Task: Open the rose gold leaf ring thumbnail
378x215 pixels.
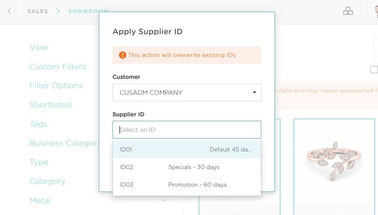Action: point(334,161)
